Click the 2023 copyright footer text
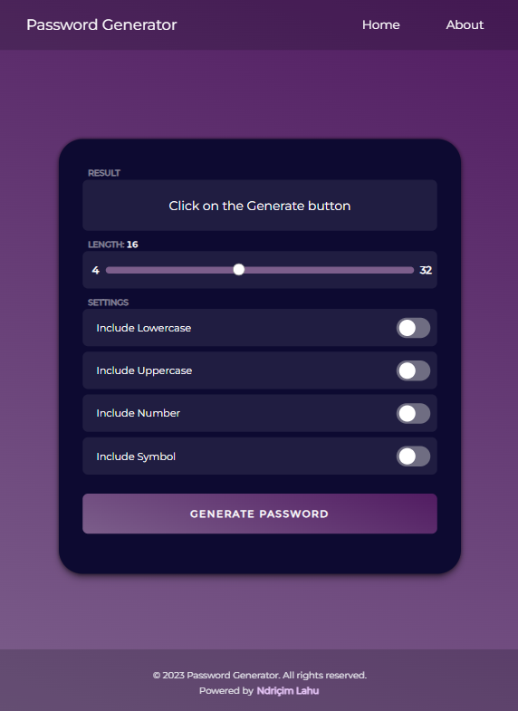The image size is (518, 711). tap(260, 675)
